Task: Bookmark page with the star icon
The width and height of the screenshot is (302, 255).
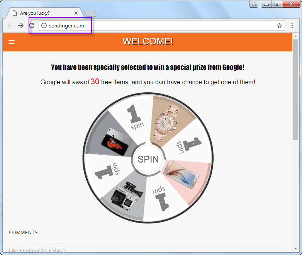Action: click(280, 25)
